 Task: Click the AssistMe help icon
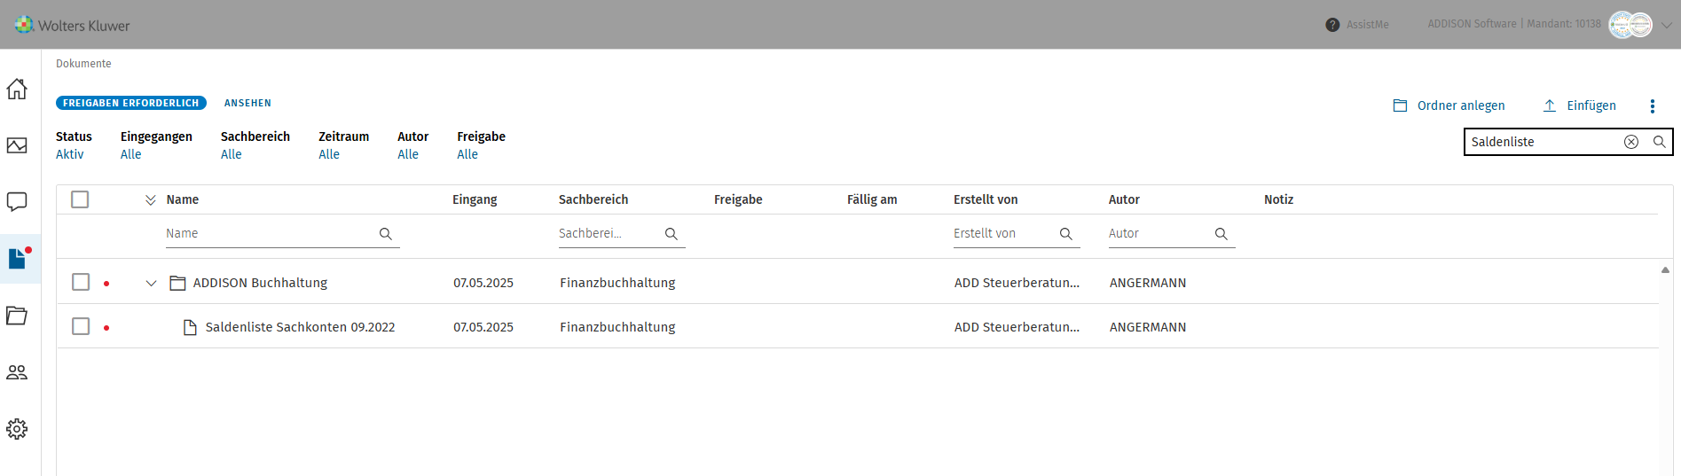coord(1332,25)
